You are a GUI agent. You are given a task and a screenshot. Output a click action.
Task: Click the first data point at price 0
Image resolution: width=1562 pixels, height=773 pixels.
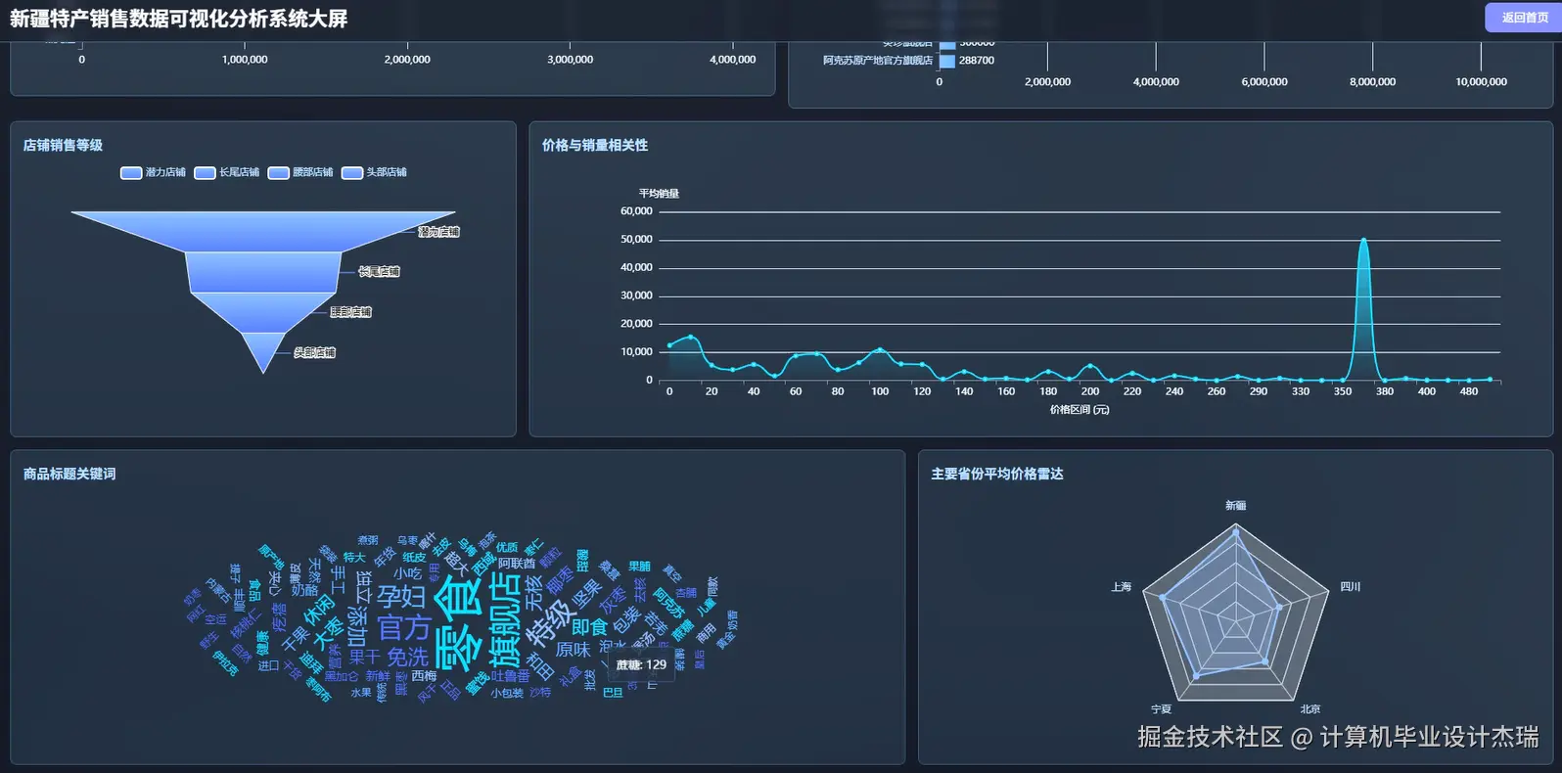[669, 345]
